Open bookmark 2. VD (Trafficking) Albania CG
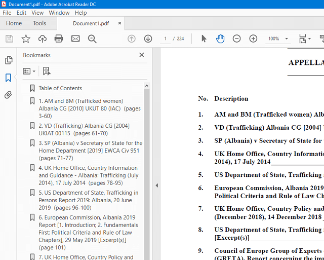The height and width of the screenshot is (260, 324). 84,129
